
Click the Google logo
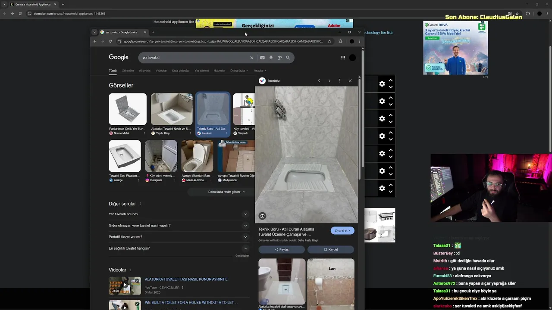119,57
